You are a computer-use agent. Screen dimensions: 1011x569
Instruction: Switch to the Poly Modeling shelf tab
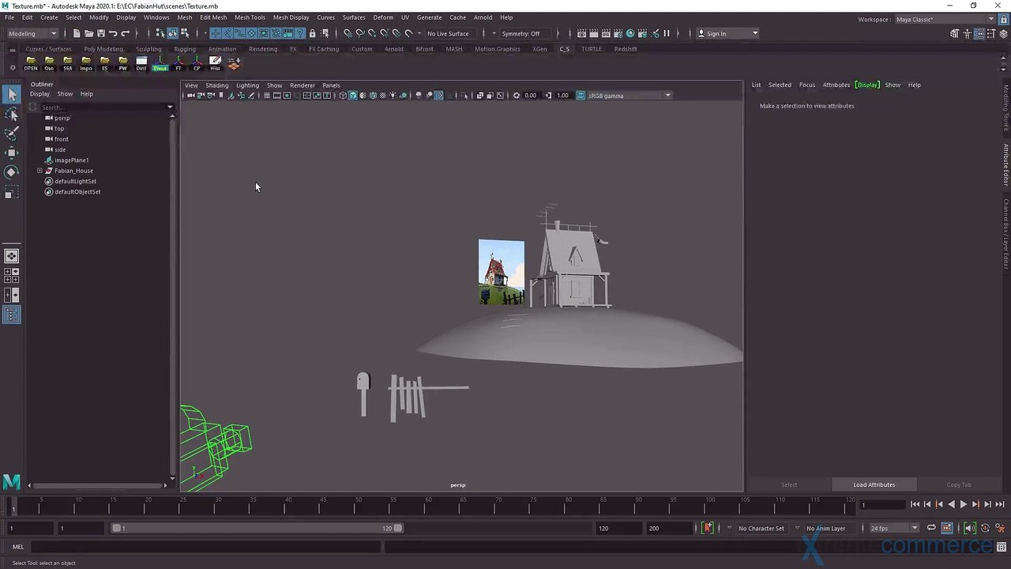coord(103,49)
